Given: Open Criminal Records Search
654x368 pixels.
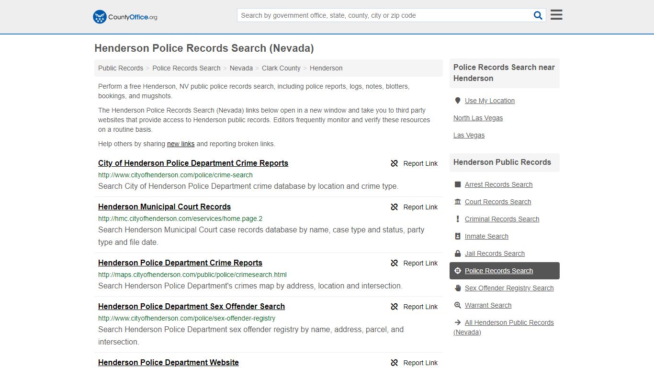Looking at the screenshot, I should pos(502,219).
